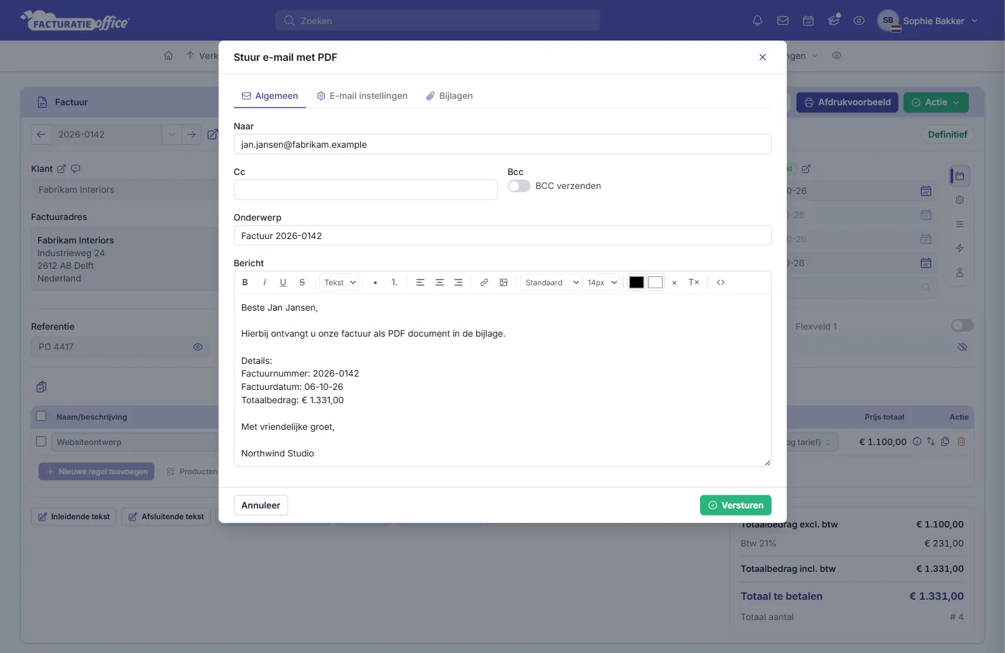Clear text formatting with Tx icon

point(694,283)
